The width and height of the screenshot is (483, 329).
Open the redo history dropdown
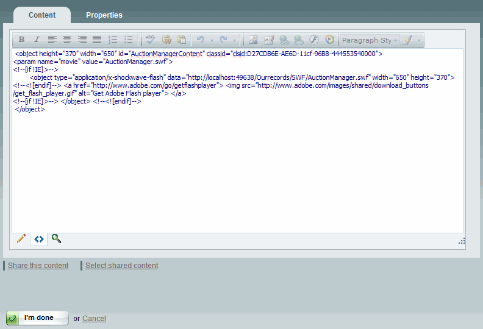pos(234,40)
